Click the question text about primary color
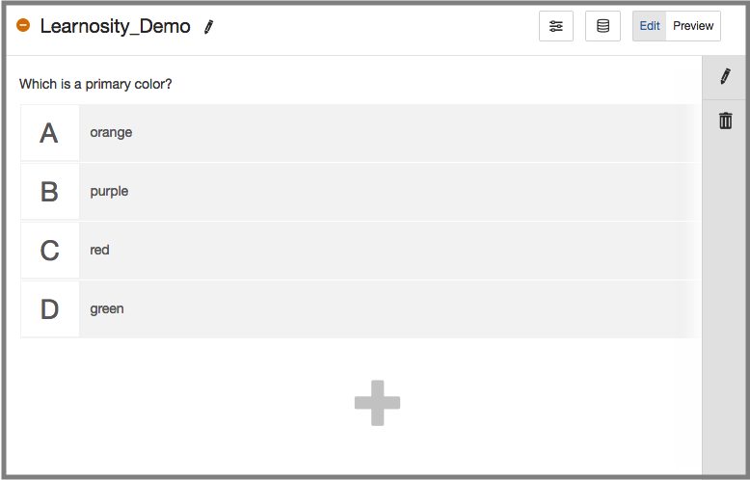Viewport: 750px width, 480px height. pyautogui.click(x=95, y=84)
